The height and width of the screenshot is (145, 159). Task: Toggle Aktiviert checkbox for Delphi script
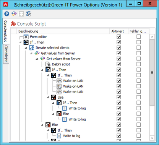click(x=119, y=64)
